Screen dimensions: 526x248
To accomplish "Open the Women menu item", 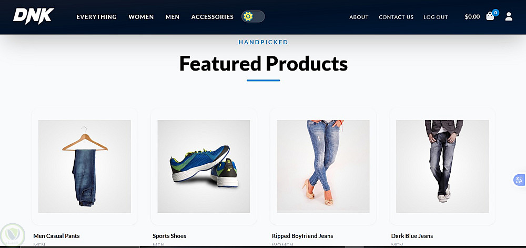I will (141, 17).
